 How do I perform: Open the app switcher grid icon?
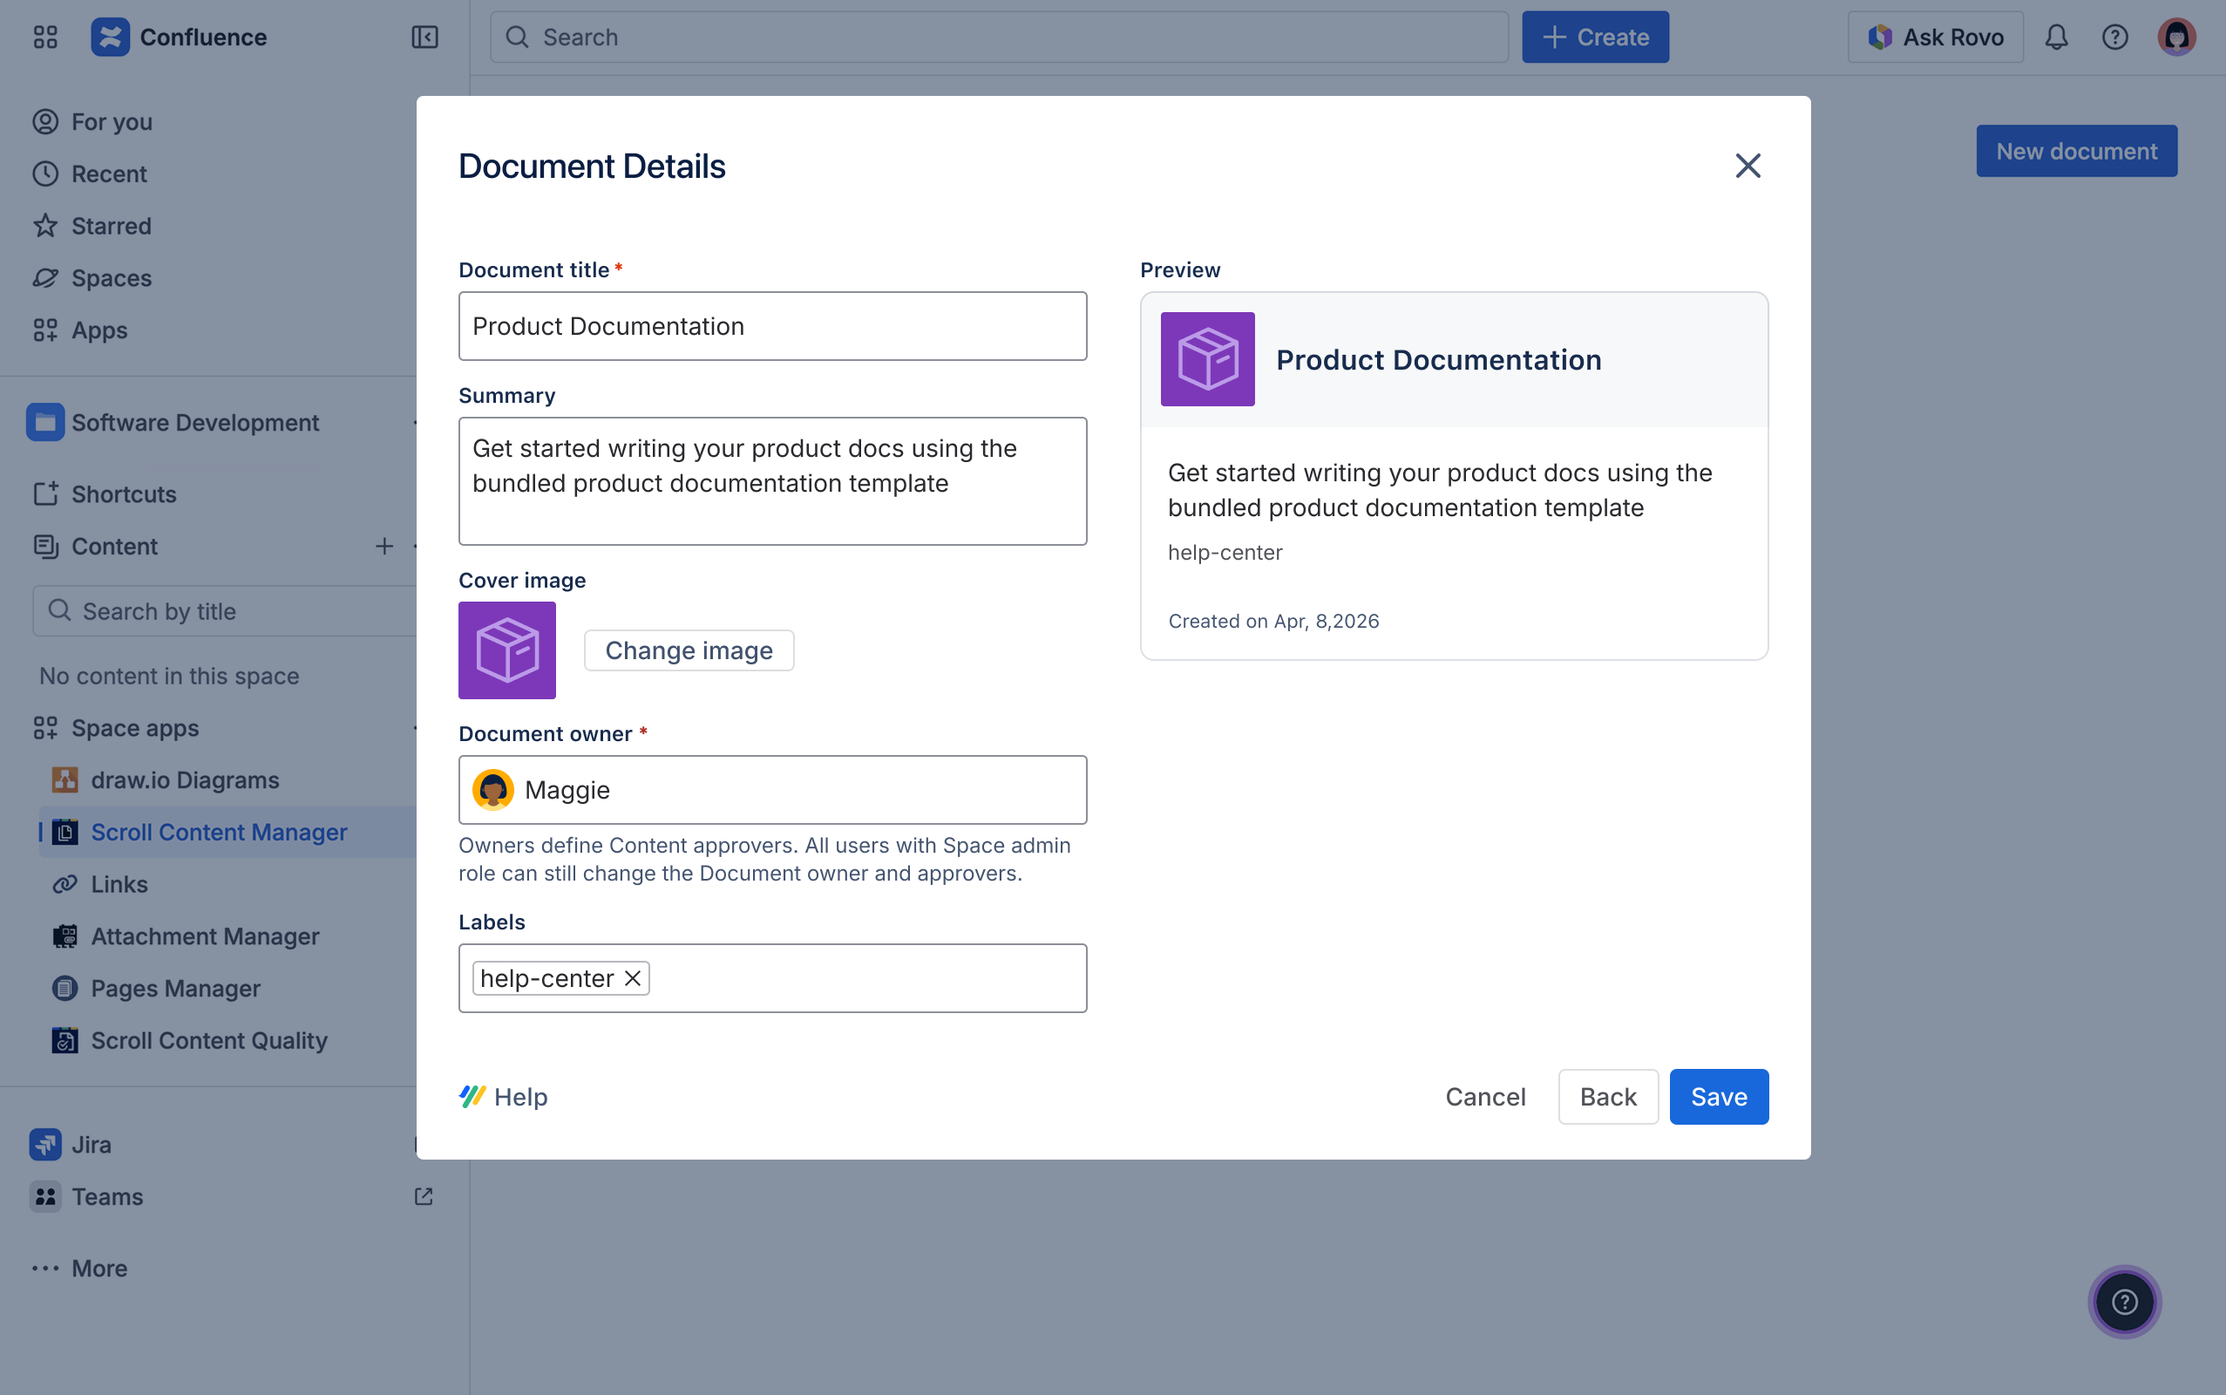(x=45, y=37)
